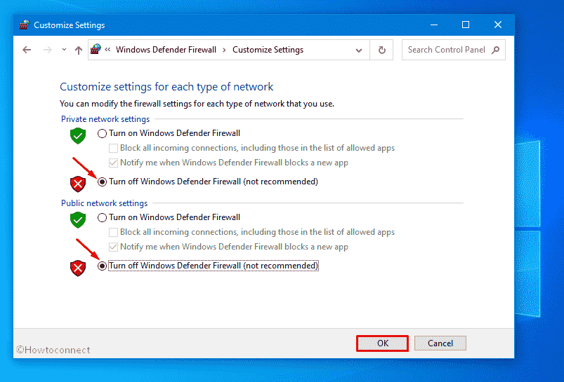Select the Customize Settings breadcrumb

tap(268, 50)
